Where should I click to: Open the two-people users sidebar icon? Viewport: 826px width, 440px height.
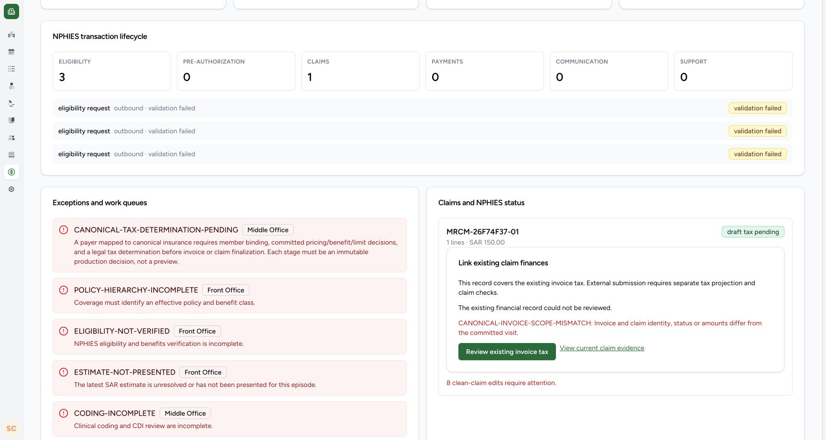pos(11,138)
